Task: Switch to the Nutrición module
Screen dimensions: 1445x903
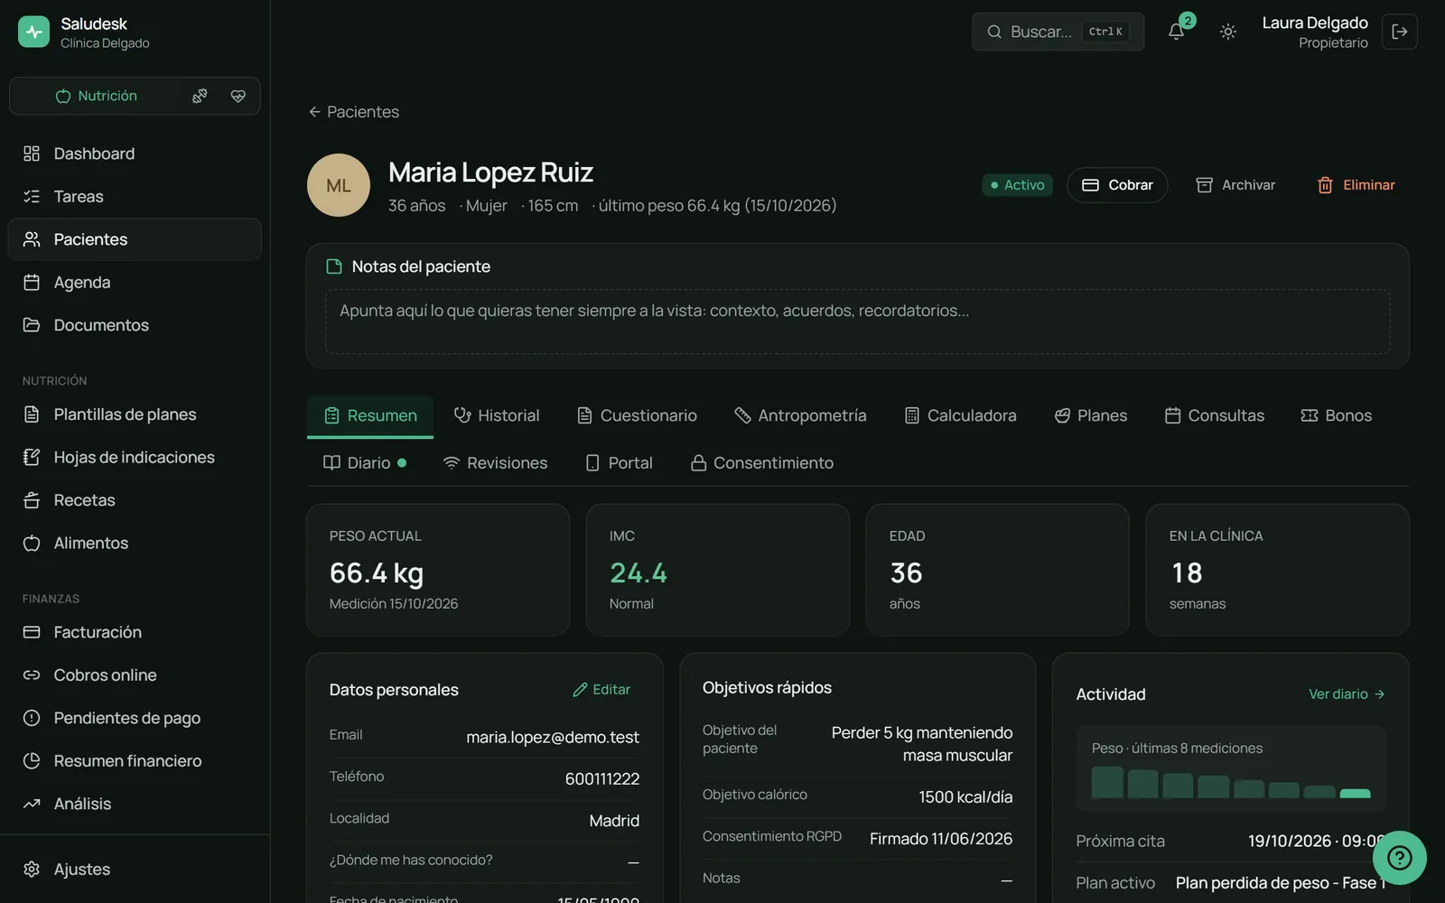Action: point(97,96)
